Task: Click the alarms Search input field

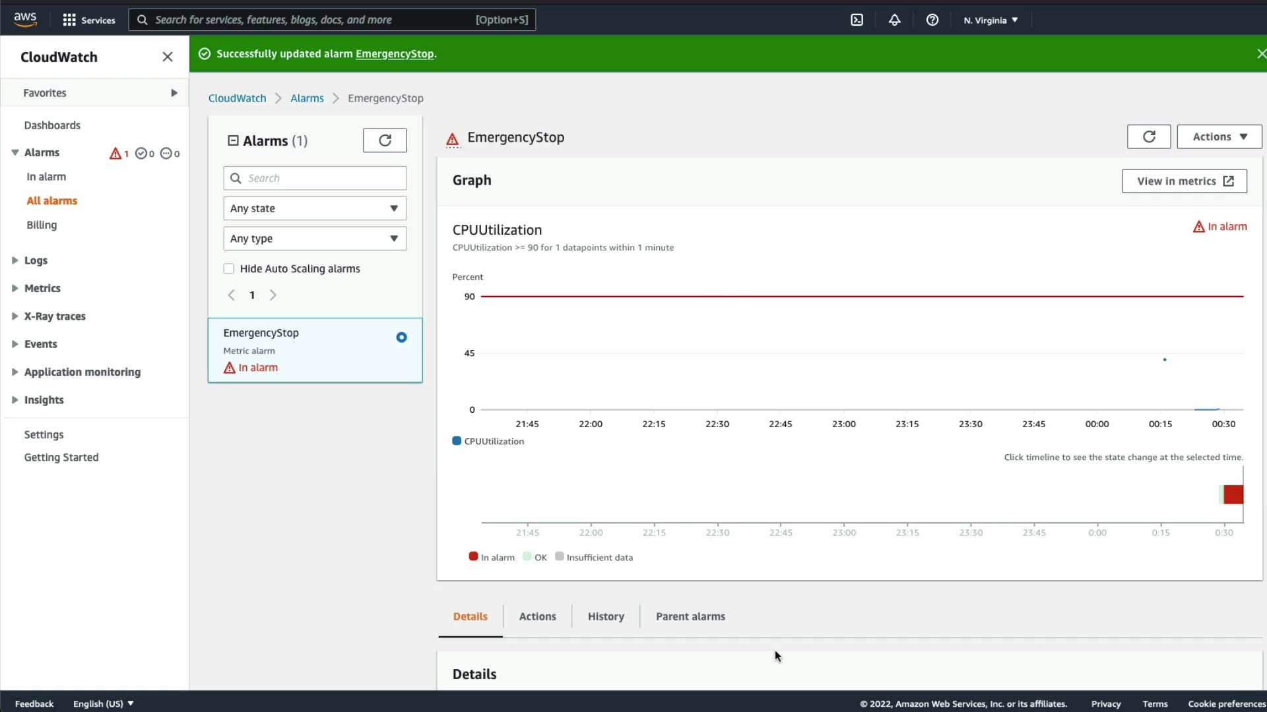Action: pos(323,178)
